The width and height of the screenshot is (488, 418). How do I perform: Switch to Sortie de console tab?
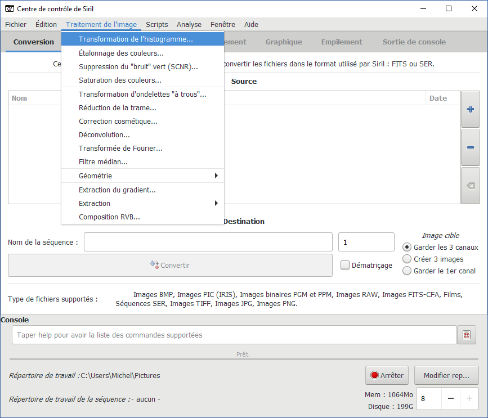414,42
